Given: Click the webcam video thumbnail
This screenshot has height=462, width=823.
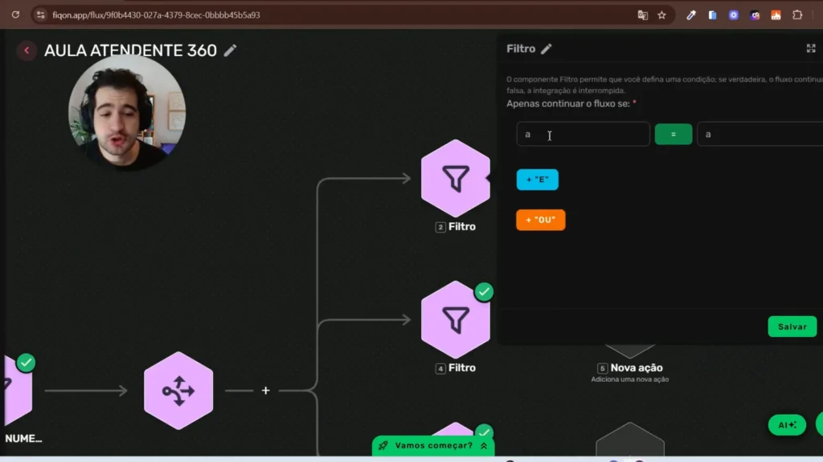Looking at the screenshot, I should 126,111.
